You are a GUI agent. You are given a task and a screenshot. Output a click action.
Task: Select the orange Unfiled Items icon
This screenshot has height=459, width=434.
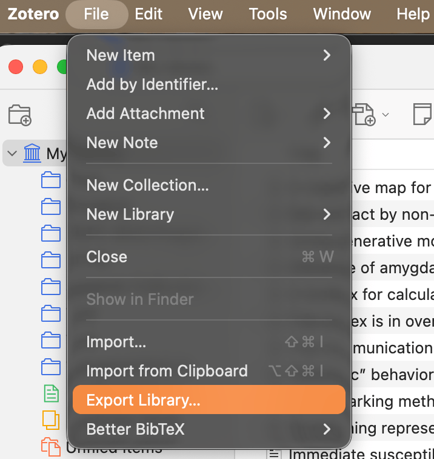click(50, 447)
